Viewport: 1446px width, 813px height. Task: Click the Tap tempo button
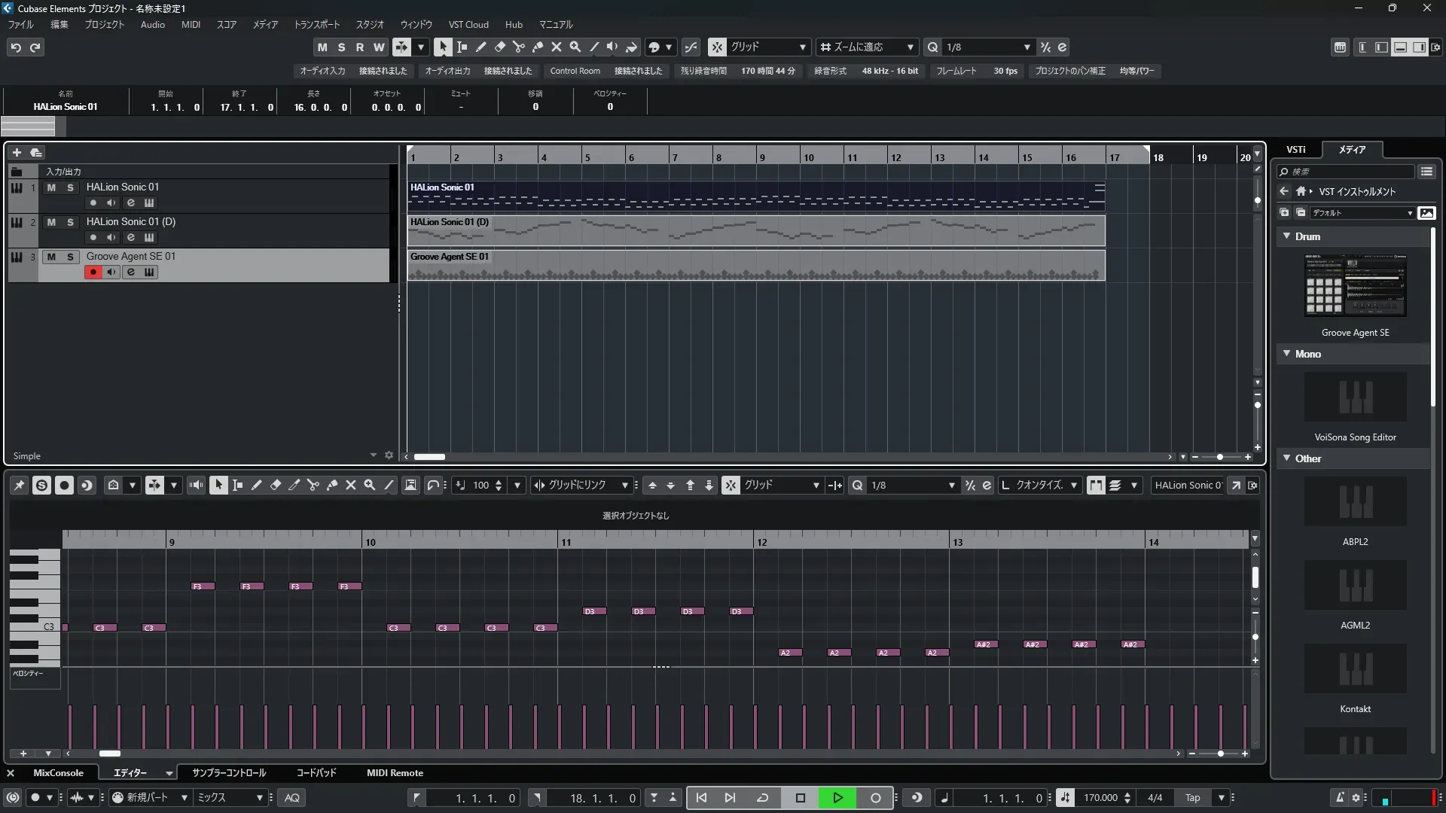click(x=1192, y=798)
